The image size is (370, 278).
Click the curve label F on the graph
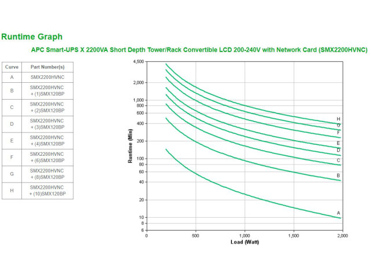pyautogui.click(x=338, y=133)
